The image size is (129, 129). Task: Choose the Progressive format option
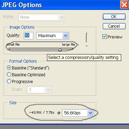click(x=20, y=81)
